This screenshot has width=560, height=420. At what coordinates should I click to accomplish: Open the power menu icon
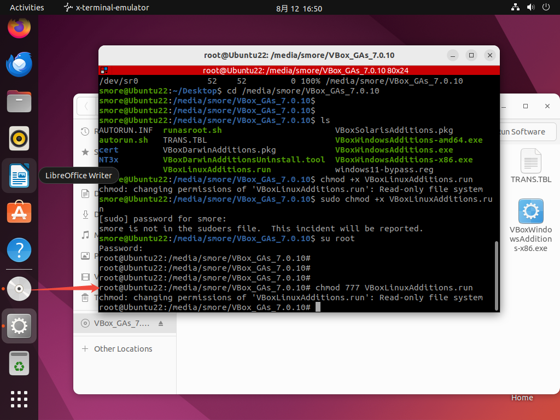click(546, 7)
